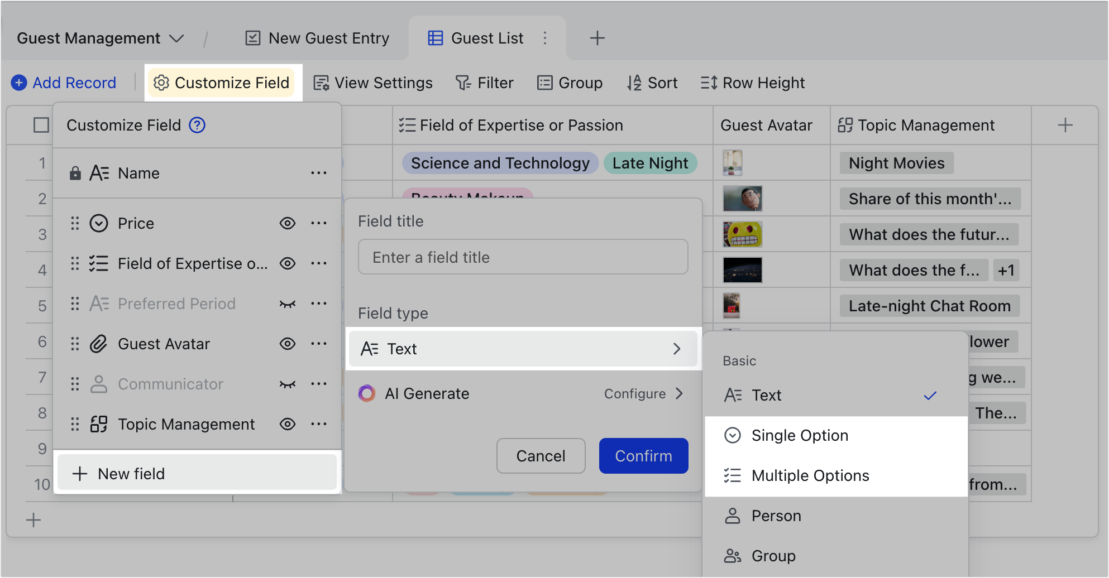Hide the Price field with eye toggle

[288, 223]
